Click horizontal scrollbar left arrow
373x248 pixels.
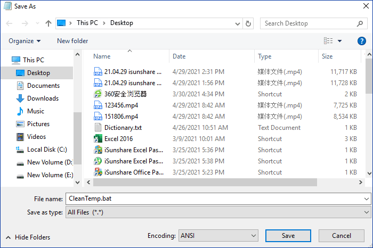pos(88,182)
